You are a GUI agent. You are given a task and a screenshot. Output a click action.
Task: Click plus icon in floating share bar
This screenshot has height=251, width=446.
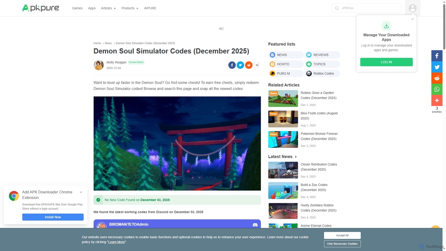point(437,100)
